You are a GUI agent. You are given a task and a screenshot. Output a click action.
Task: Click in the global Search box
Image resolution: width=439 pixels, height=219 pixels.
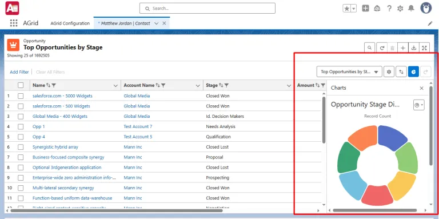coord(207,9)
